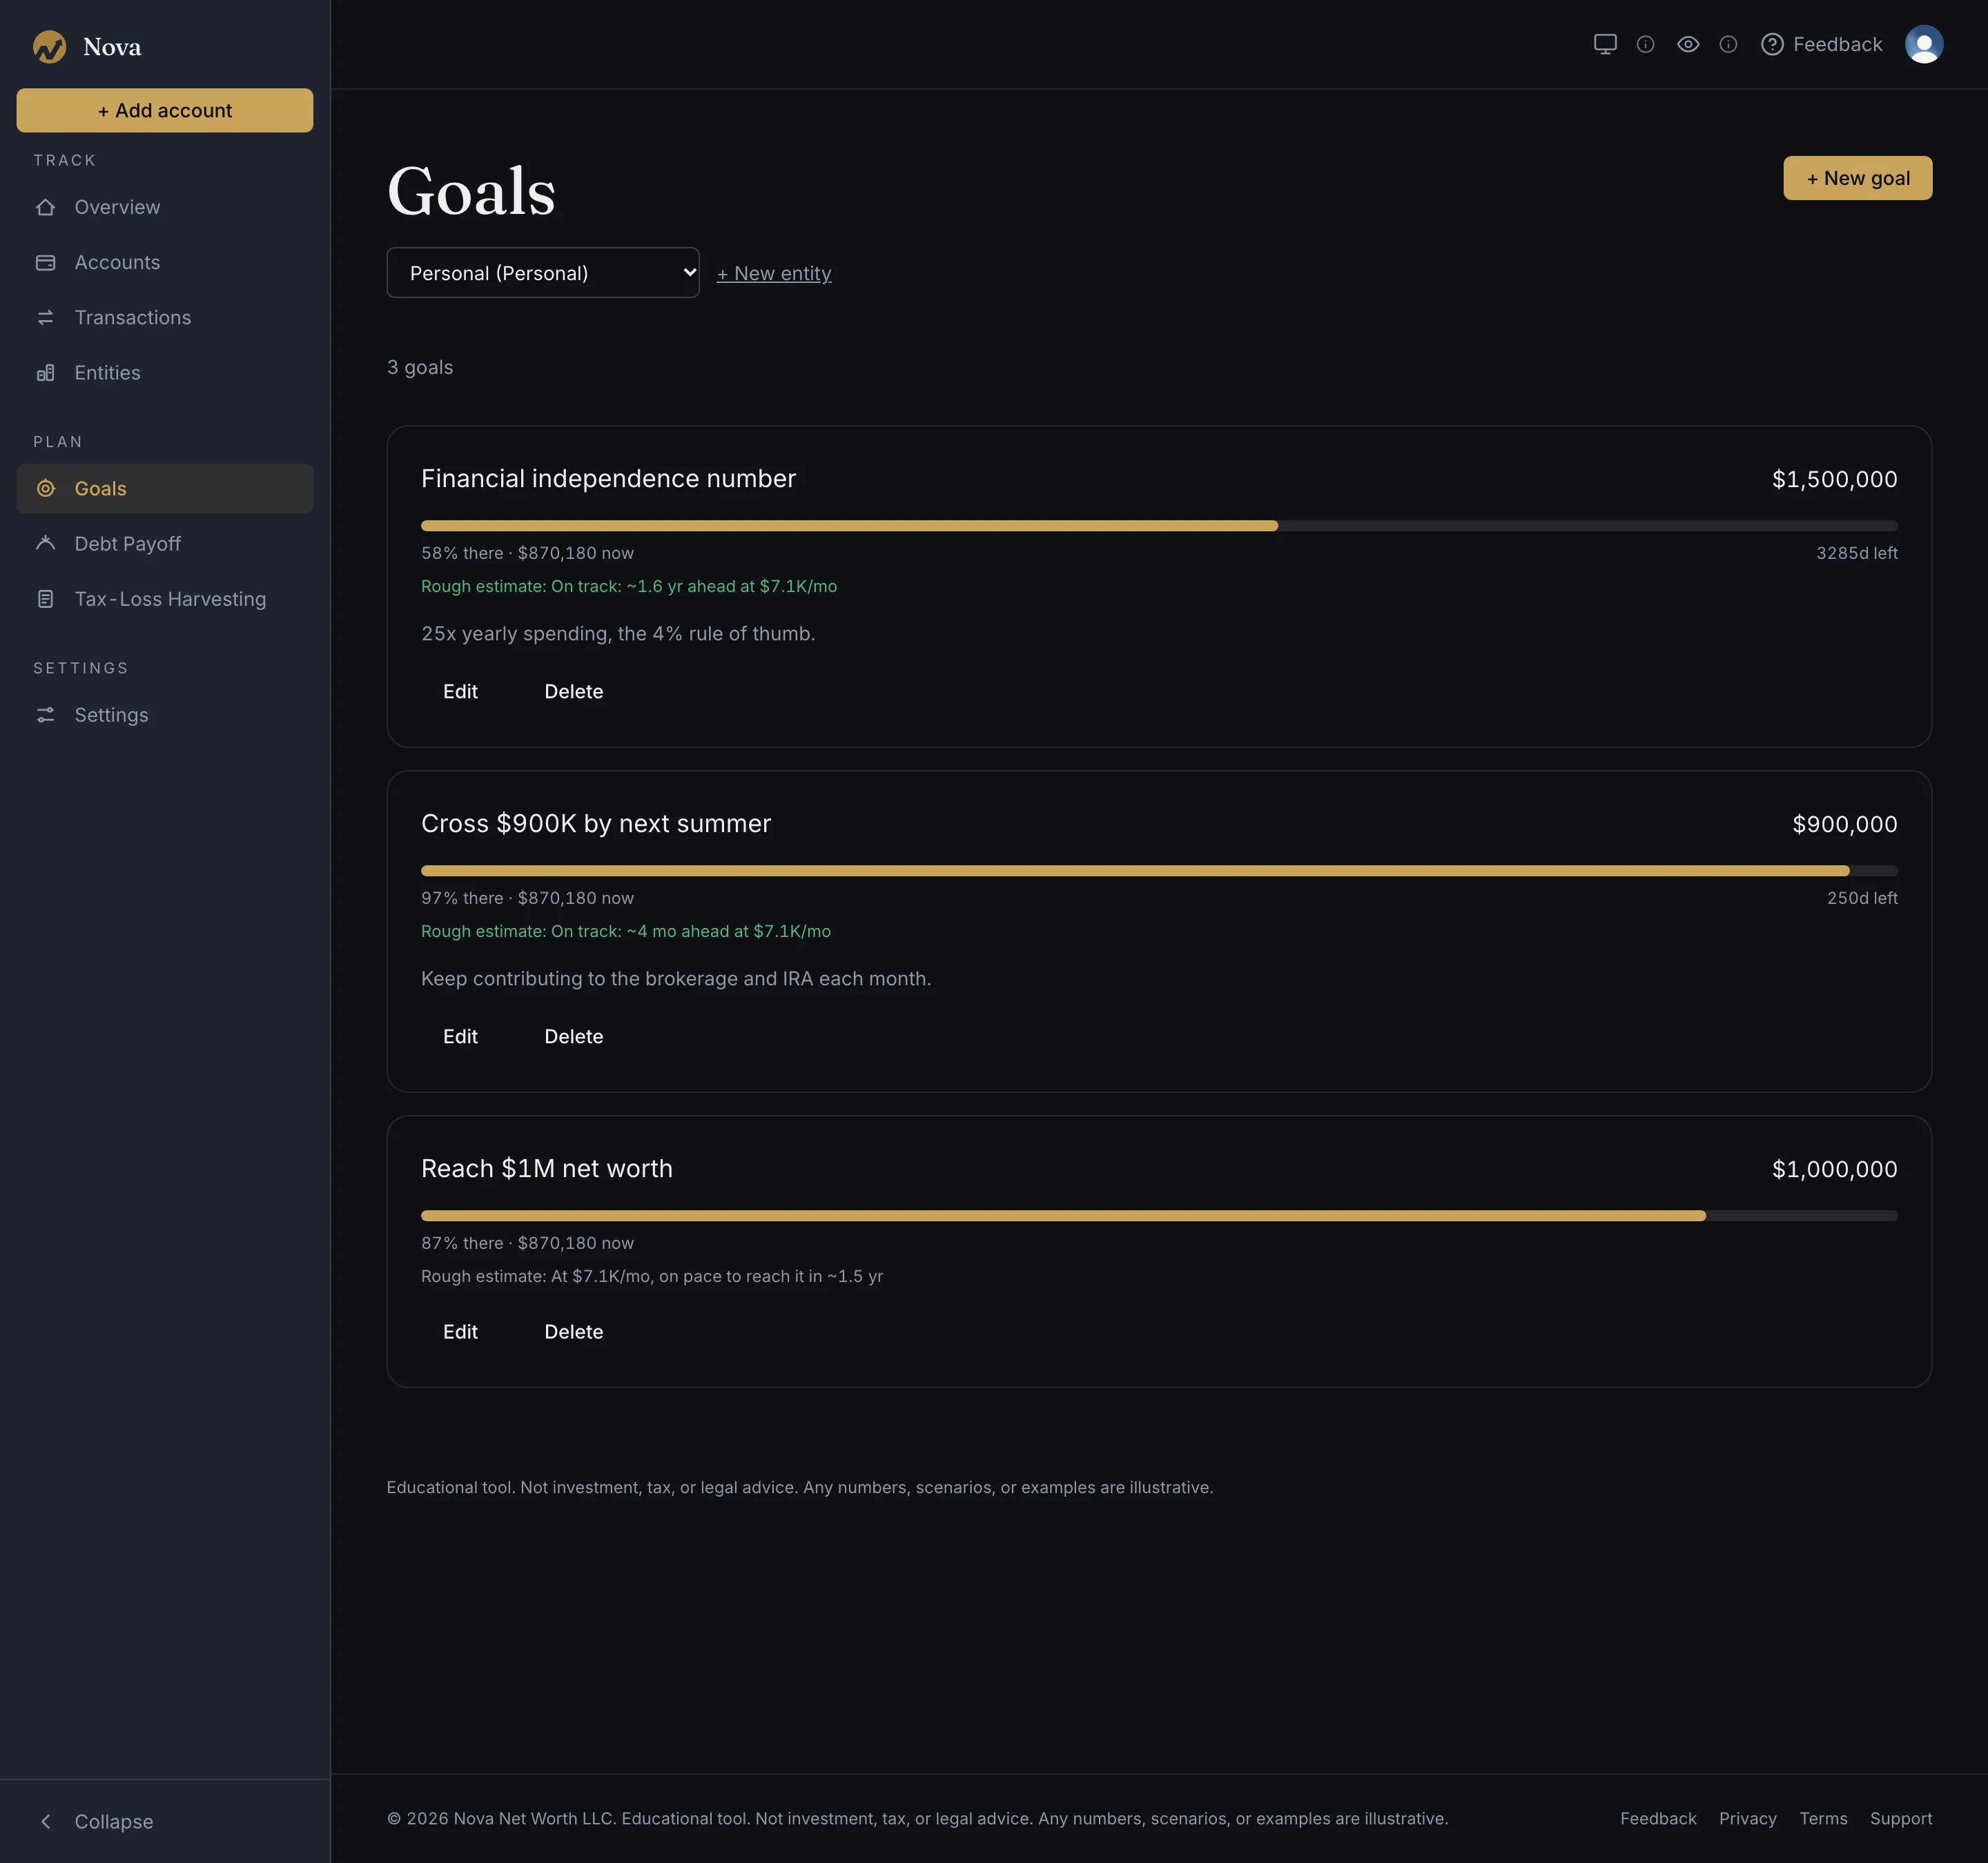Screen dimensions: 1988x1863
Task: Open the Overview home icon
Action: point(46,207)
